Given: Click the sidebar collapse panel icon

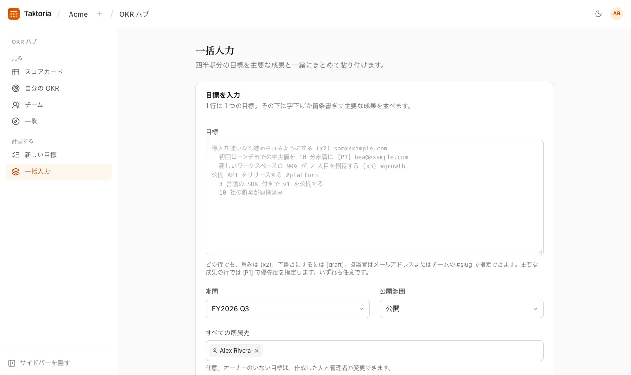Looking at the screenshot, I should 12,363.
